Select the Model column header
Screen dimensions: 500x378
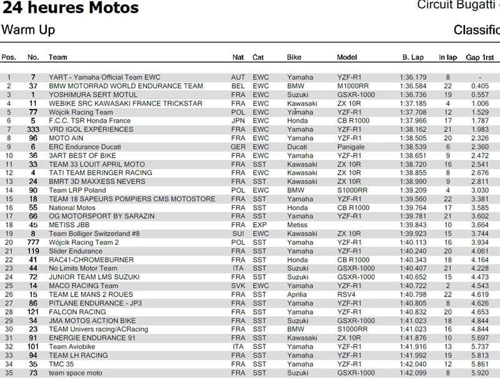tap(347, 58)
